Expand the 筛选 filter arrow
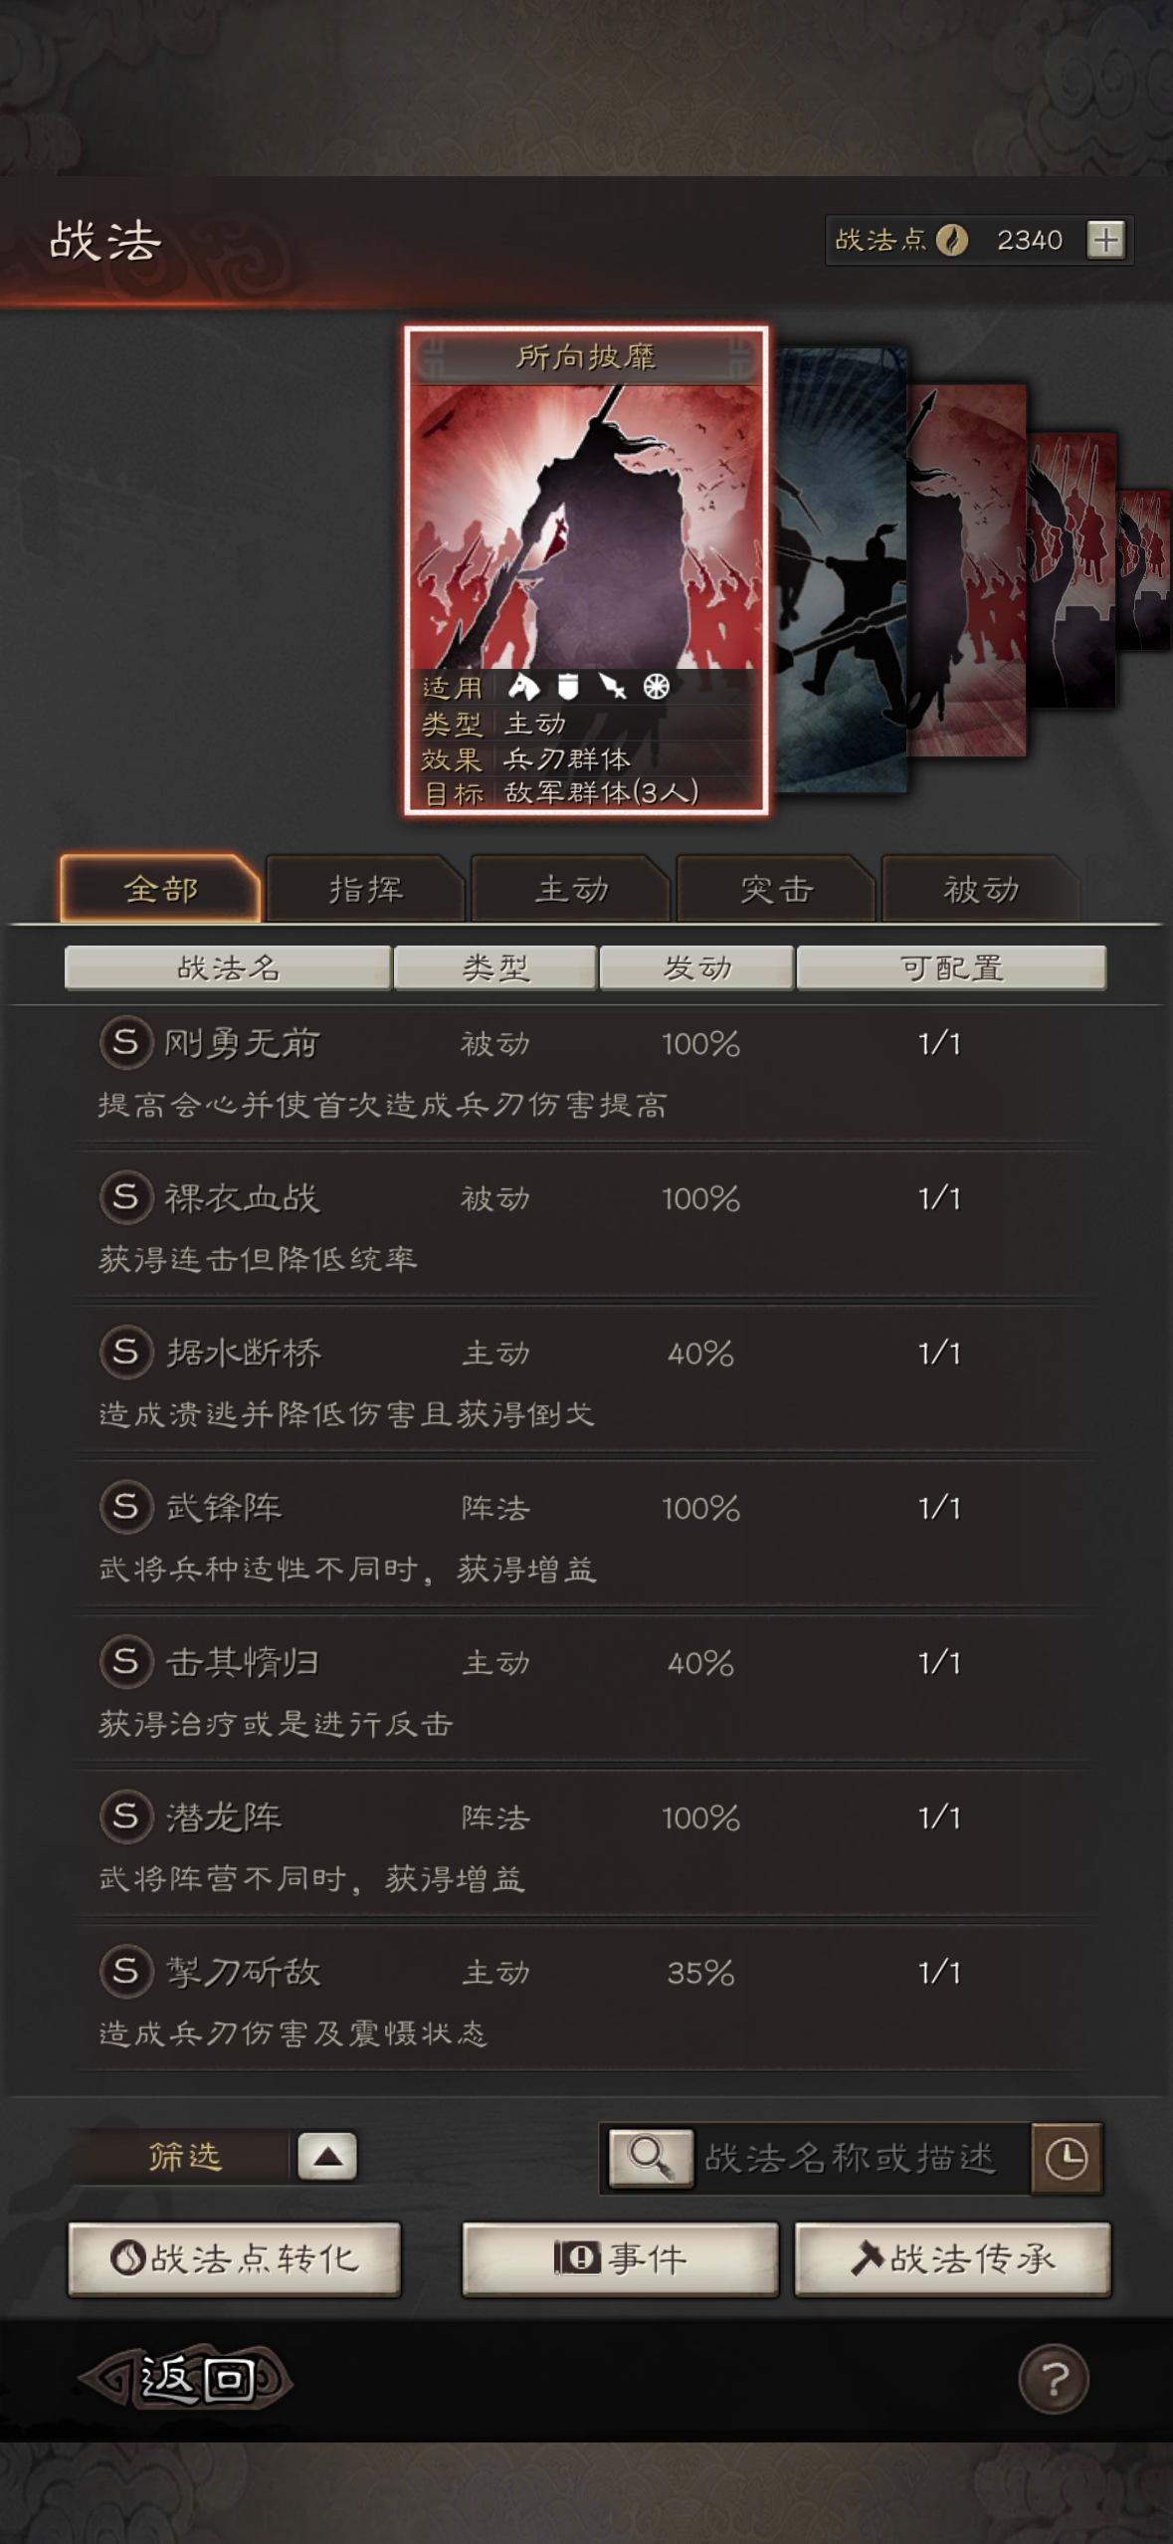 [327, 2157]
